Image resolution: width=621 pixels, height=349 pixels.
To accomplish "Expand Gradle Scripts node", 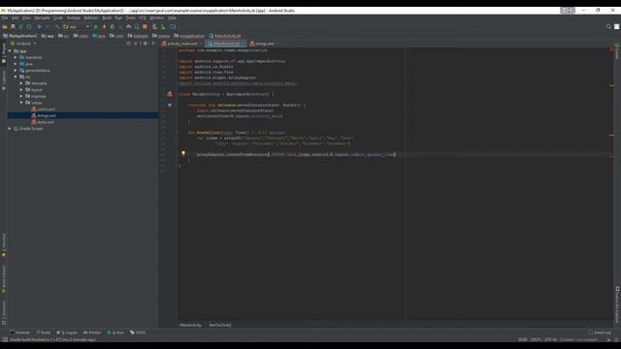I will tap(10, 129).
